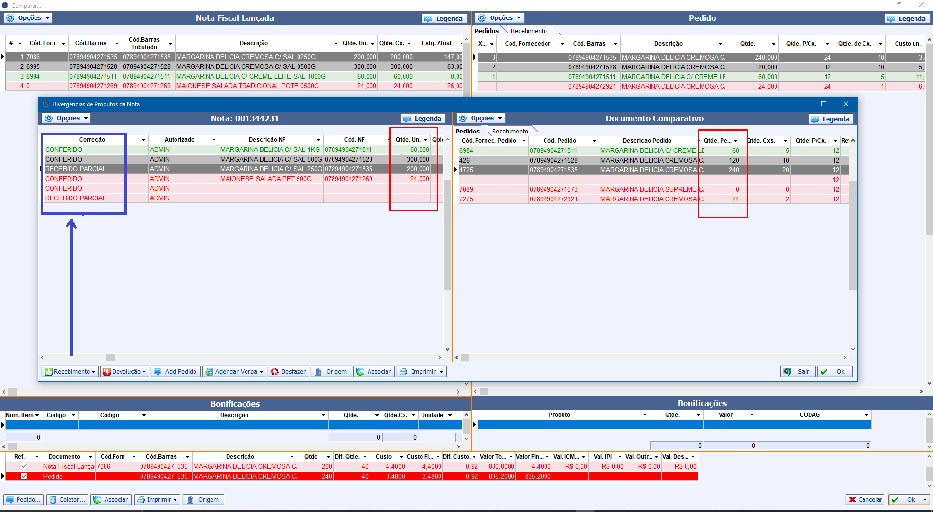
Task: Open the Opções dropdown in Documento Comparativo
Action: coord(481,118)
